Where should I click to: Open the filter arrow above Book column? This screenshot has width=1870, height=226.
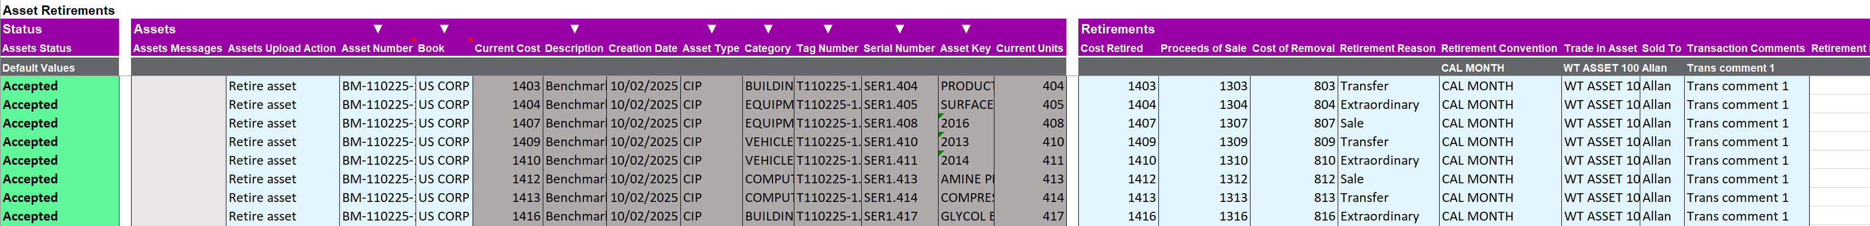click(x=444, y=29)
